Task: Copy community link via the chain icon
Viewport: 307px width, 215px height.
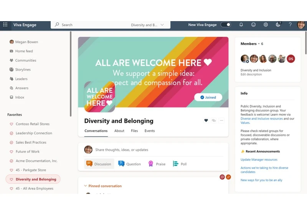Action: point(214,121)
